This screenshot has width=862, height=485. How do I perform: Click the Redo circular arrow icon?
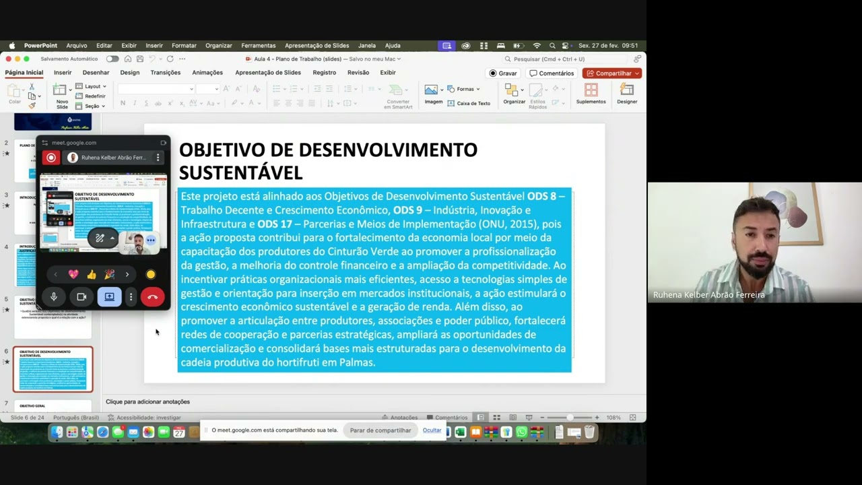coord(170,59)
